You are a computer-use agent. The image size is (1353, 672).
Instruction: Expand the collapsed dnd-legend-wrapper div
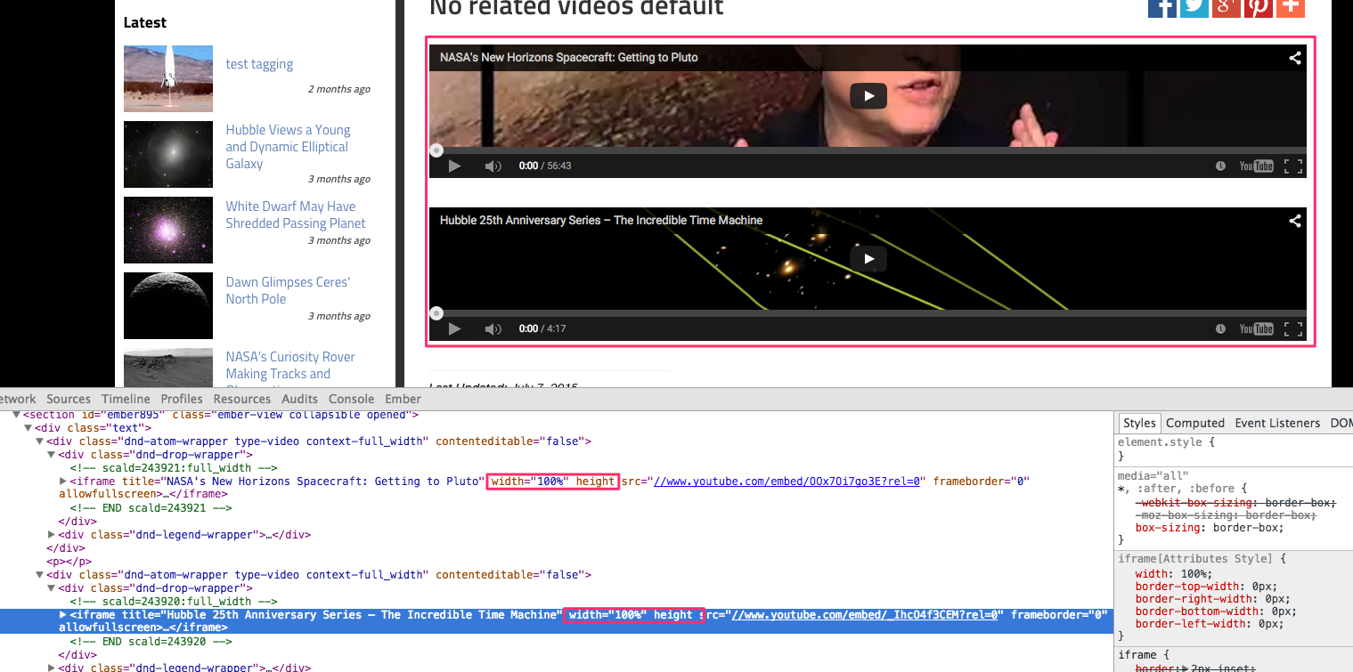(x=51, y=534)
